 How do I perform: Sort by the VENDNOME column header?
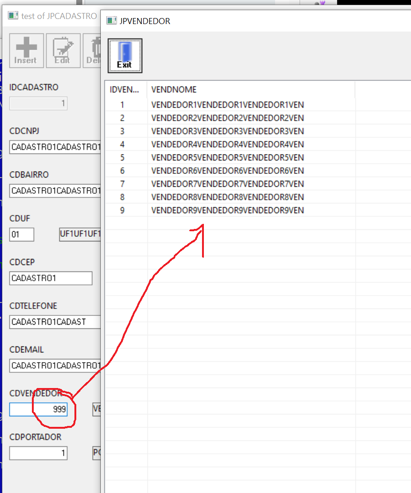pos(251,90)
